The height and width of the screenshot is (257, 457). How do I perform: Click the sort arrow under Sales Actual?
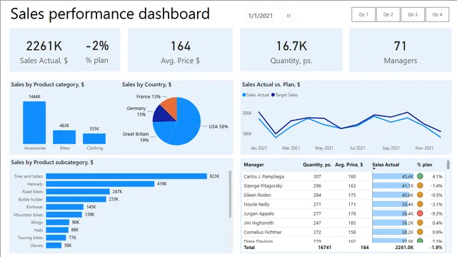pyautogui.click(x=374, y=168)
